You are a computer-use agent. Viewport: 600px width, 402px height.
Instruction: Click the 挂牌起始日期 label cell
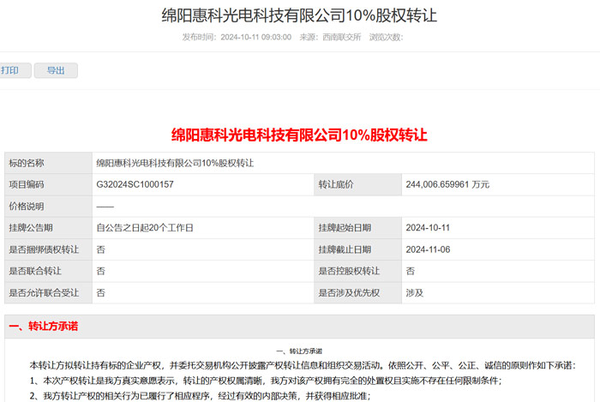point(357,228)
